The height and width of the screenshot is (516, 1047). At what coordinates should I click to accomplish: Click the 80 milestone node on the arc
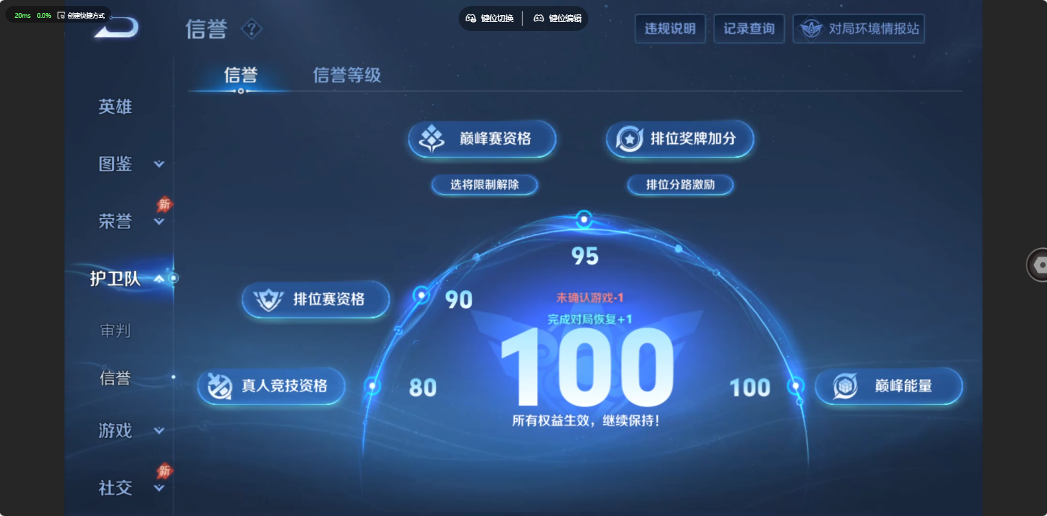tap(372, 386)
